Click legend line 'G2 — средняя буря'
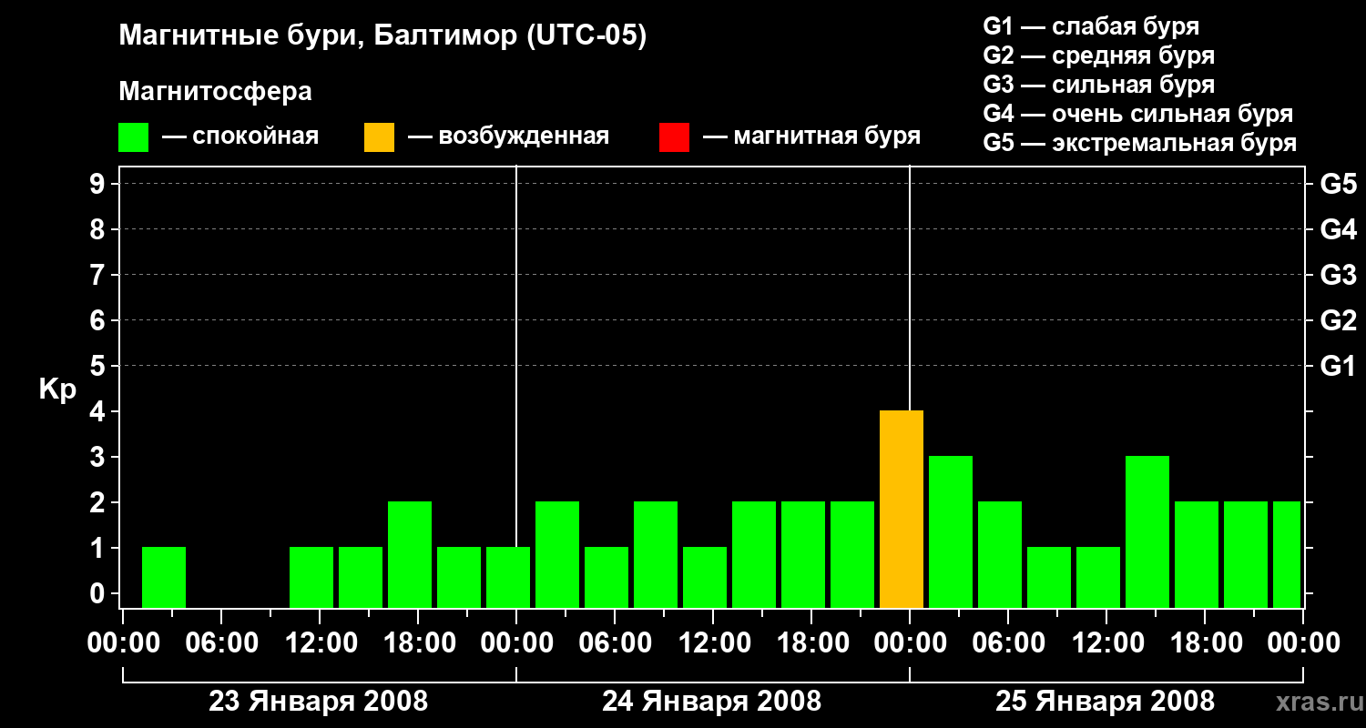Screen dimensions: 1366x728 point(1099,56)
